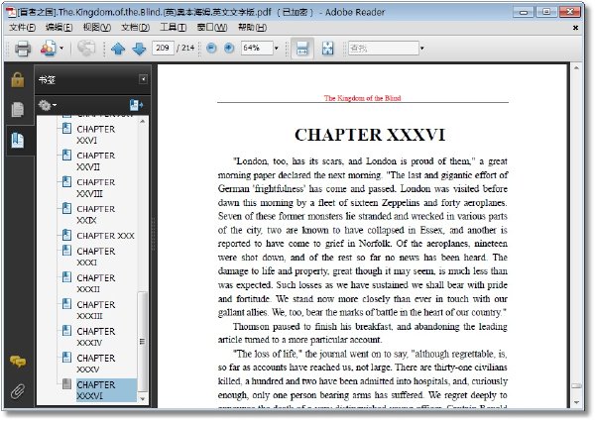Click bookmarks list scroll down arrow
The height and width of the screenshot is (421, 595).
143,398
